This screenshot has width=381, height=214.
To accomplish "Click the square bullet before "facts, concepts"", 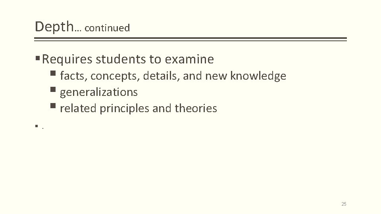I will [x=53, y=73].
